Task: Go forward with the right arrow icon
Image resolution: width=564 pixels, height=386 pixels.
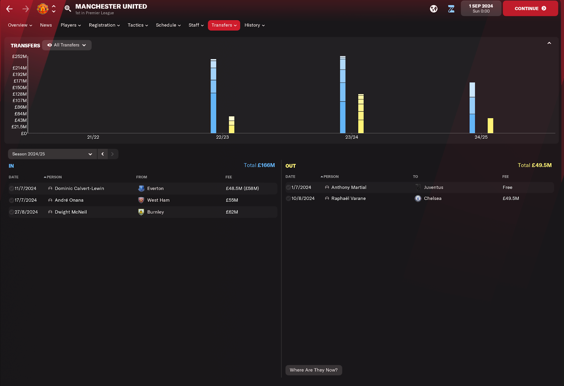Action: [x=26, y=9]
